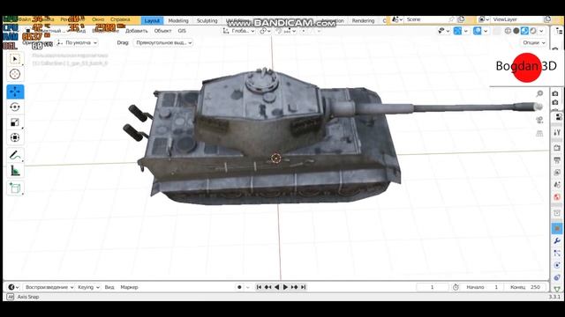Image resolution: width=565 pixels, height=317 pixels.
Task: Open the Render properties tab
Action: pos(557,148)
